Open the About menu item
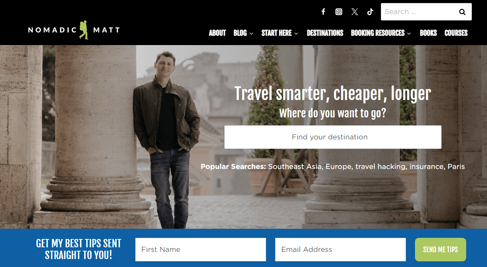This screenshot has width=487, height=267. pyautogui.click(x=217, y=33)
